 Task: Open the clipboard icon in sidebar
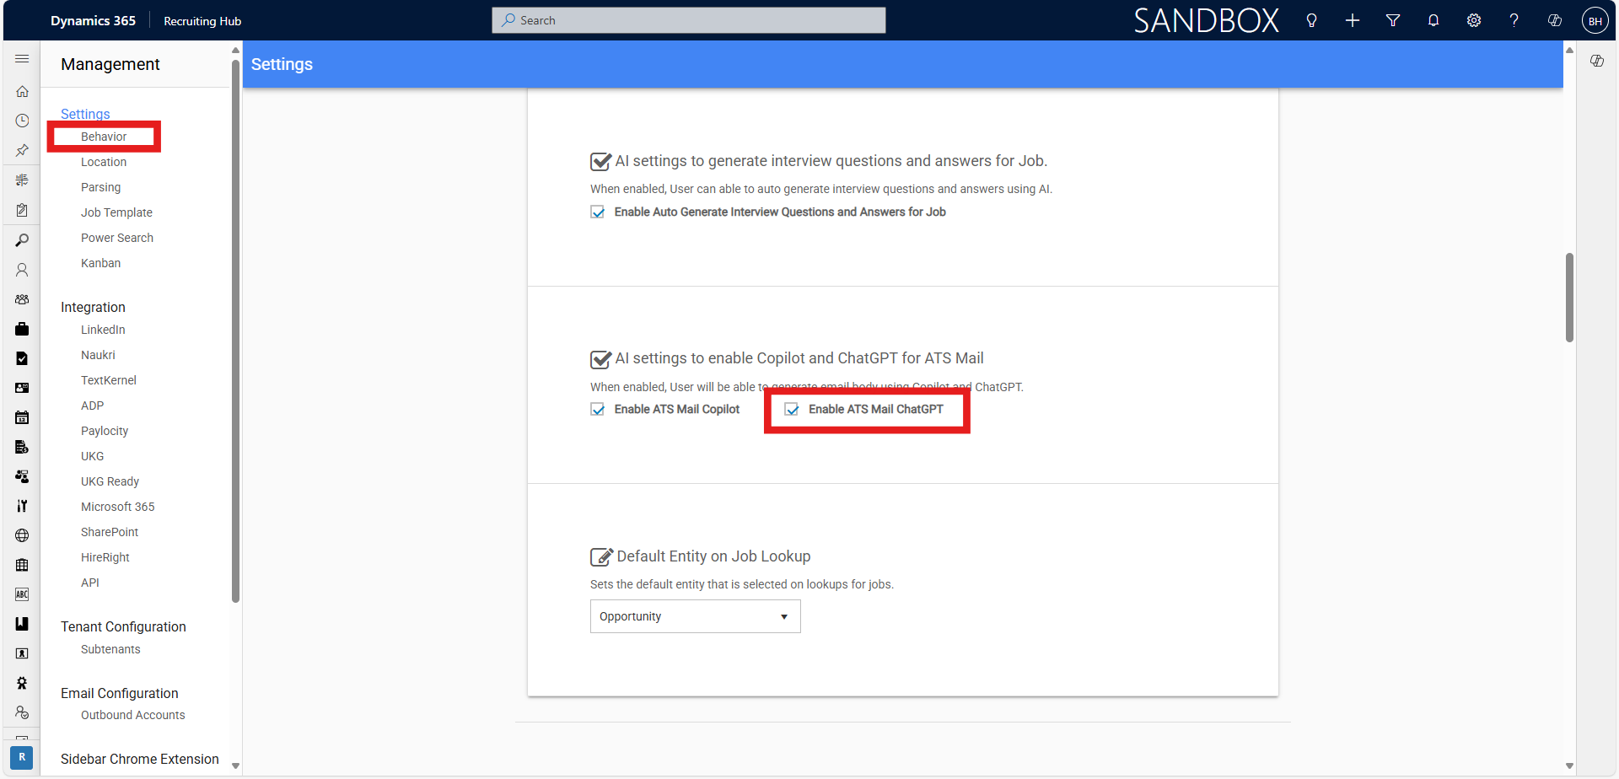(x=22, y=210)
